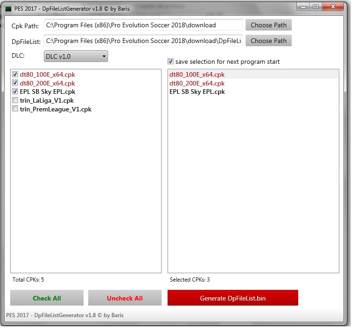This screenshot has height=331, width=355.
Task: Check trin_PremLeague_V1.cpk checkbox
Action: point(15,109)
